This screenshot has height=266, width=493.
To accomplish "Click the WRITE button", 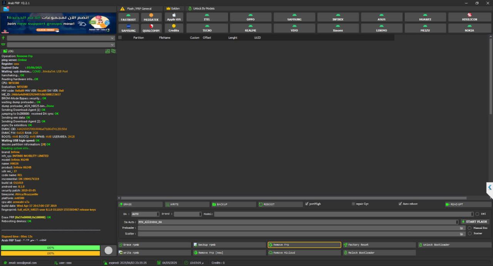I will [187, 204].
